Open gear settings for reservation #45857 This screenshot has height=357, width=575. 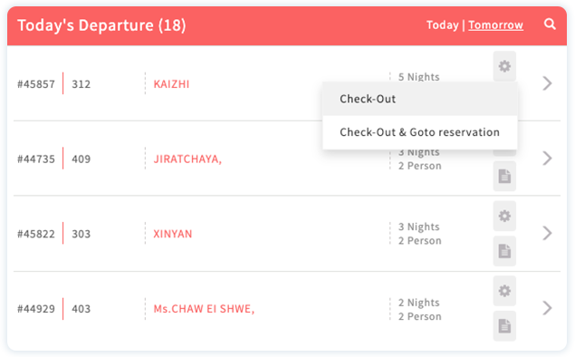tap(504, 66)
